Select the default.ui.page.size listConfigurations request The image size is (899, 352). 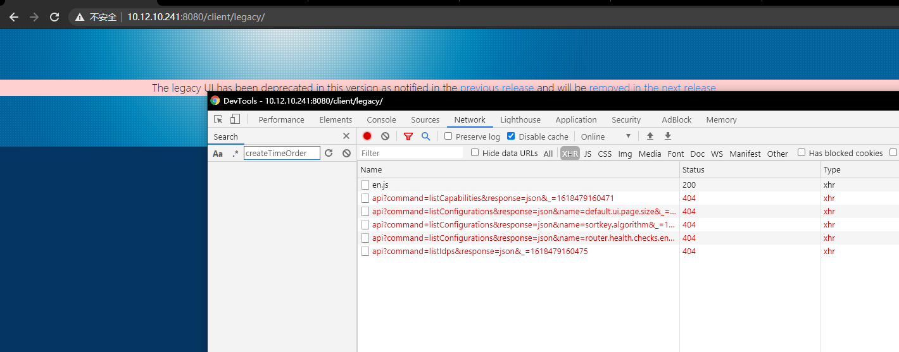click(628, 211)
